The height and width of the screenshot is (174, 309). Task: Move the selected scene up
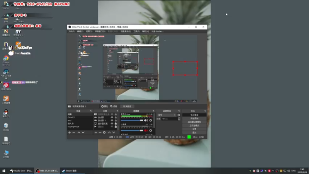79,133
